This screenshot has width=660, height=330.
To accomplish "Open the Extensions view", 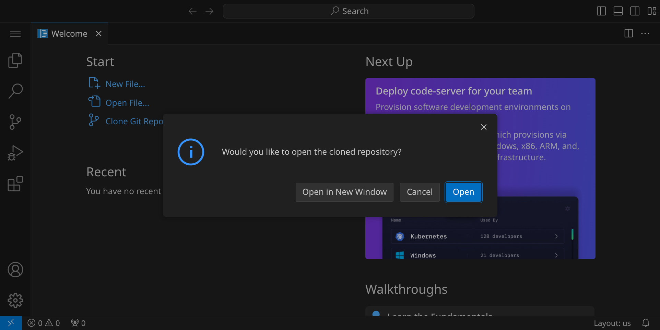I will tap(15, 184).
